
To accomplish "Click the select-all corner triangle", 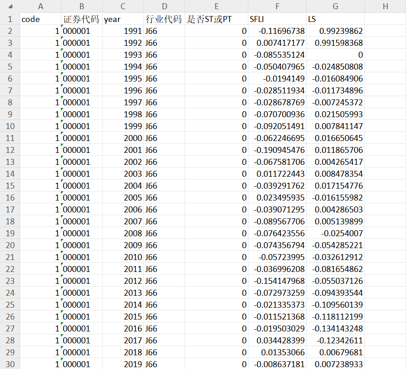I will tap(11, 6).
